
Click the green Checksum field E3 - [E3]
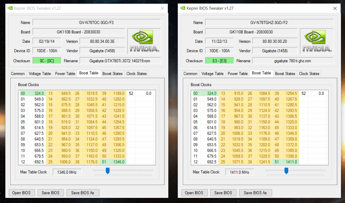220,61
